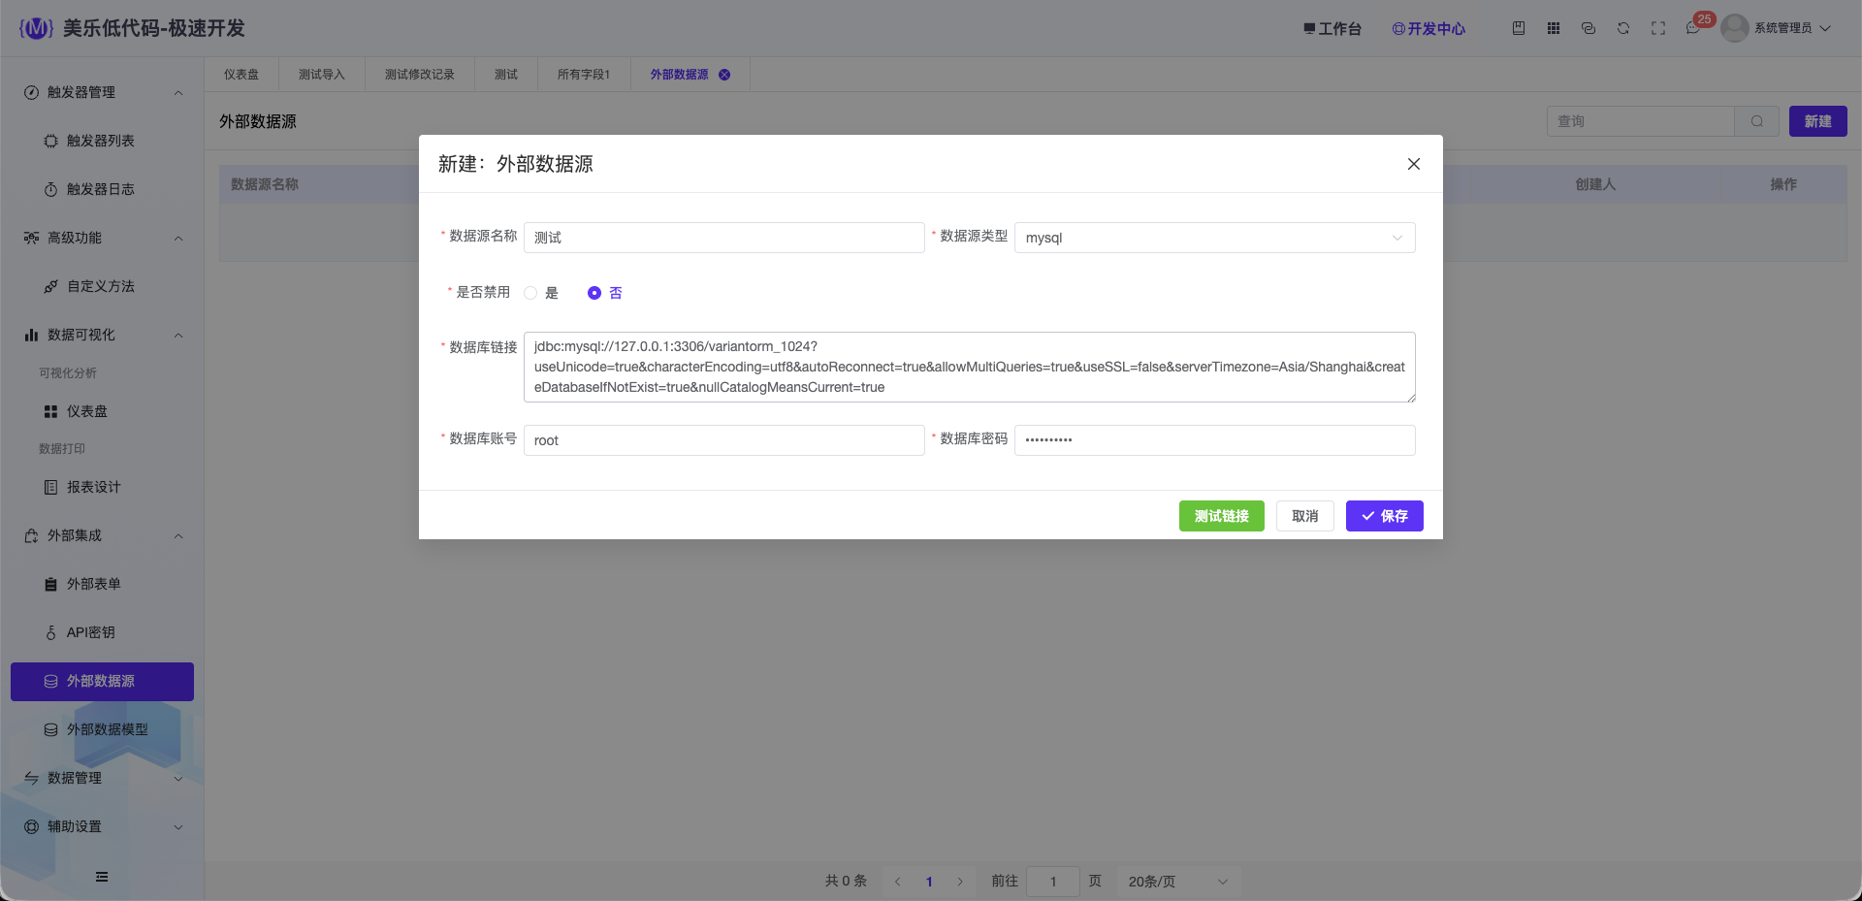
Task: Collapse the 外部集成 menu group
Action: tap(102, 535)
